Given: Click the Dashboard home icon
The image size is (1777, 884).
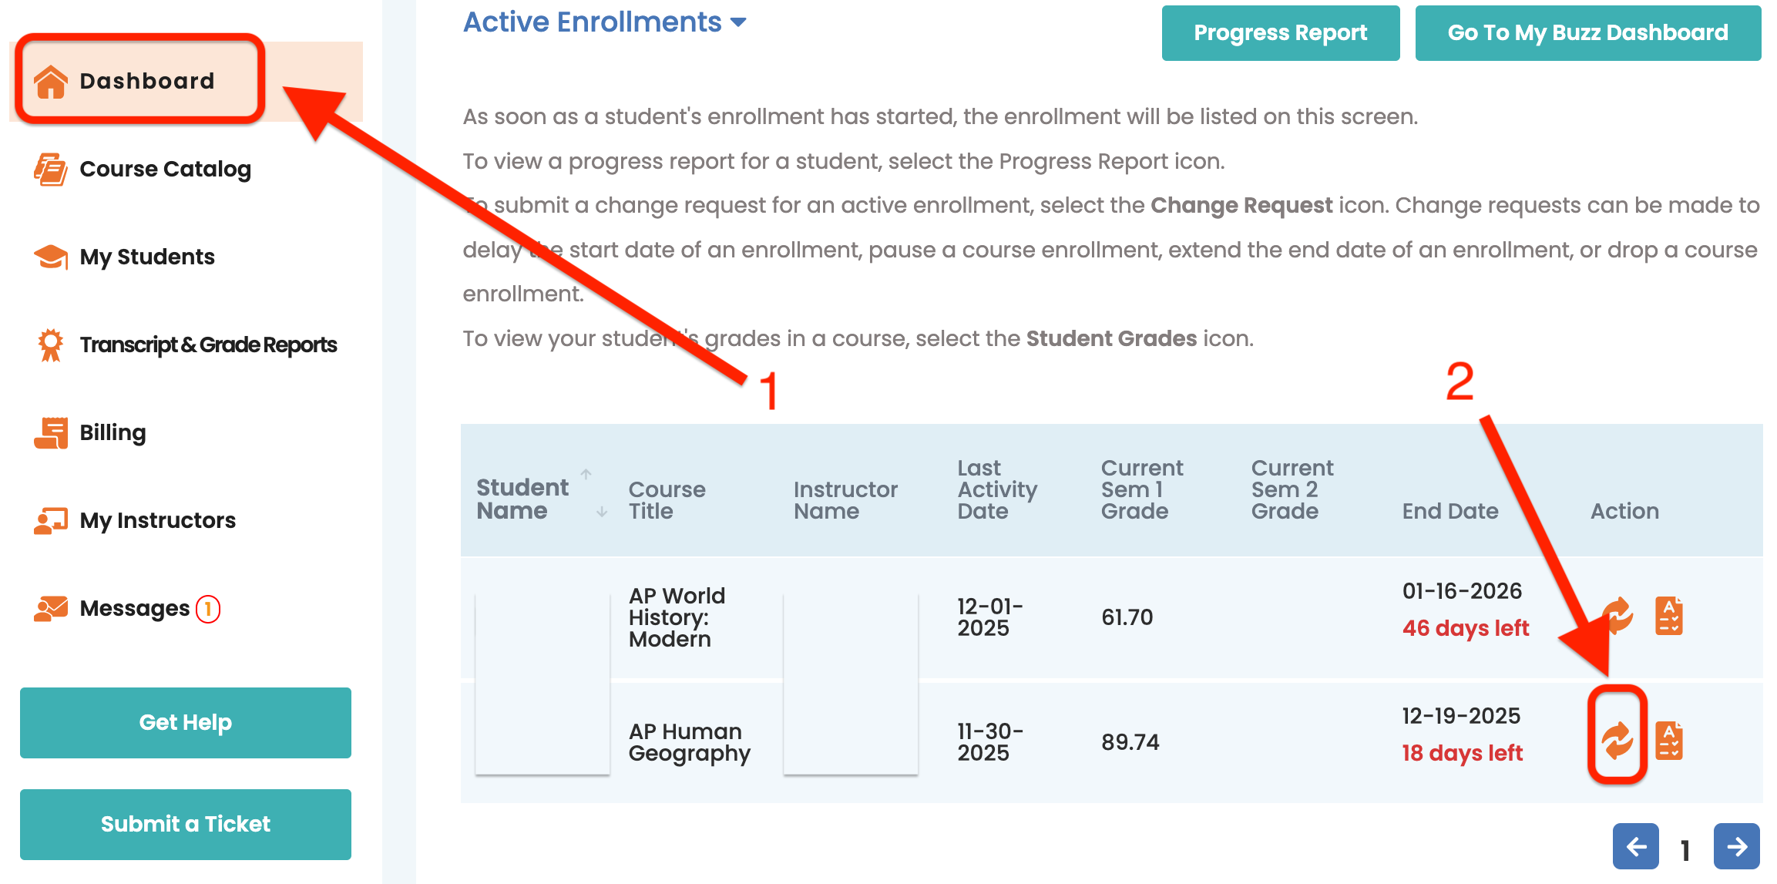Looking at the screenshot, I should pos(51,82).
